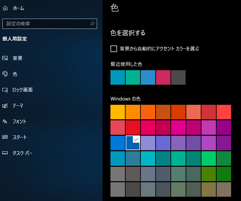Screen dimensions: 241x201
Task: Choose the yellow gold Windows color
Action: [x=118, y=112]
